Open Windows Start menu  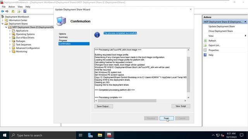coord(5,135)
